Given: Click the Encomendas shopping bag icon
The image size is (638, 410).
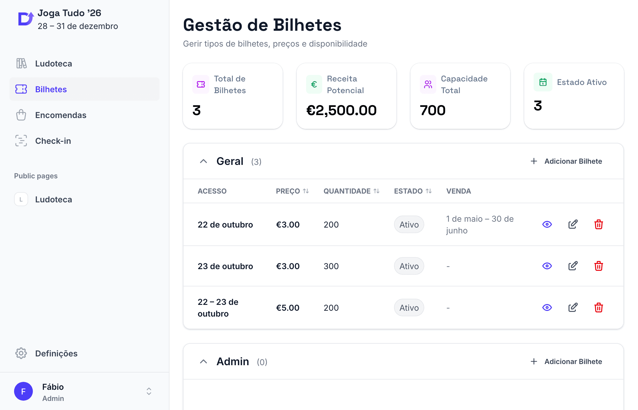Looking at the screenshot, I should 21,115.
